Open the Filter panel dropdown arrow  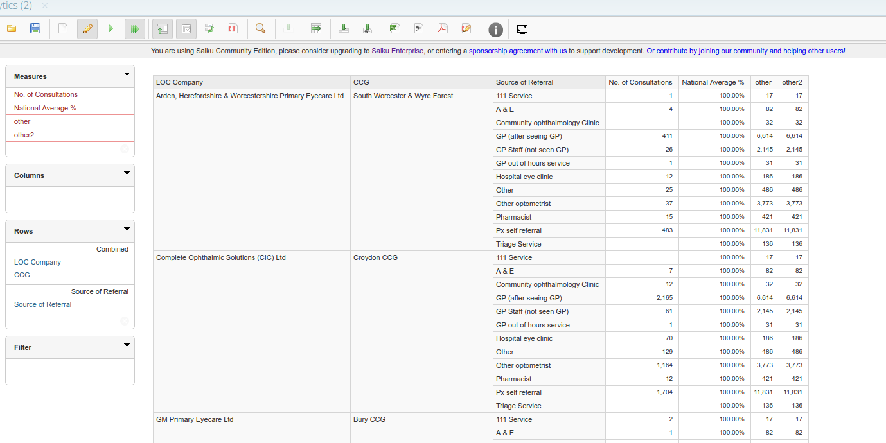[127, 345]
